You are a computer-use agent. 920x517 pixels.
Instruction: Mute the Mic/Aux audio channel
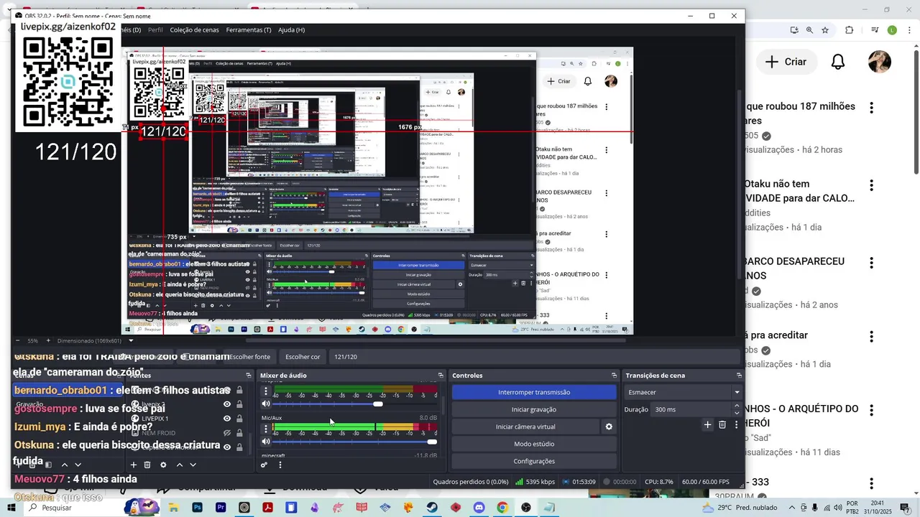click(x=266, y=442)
